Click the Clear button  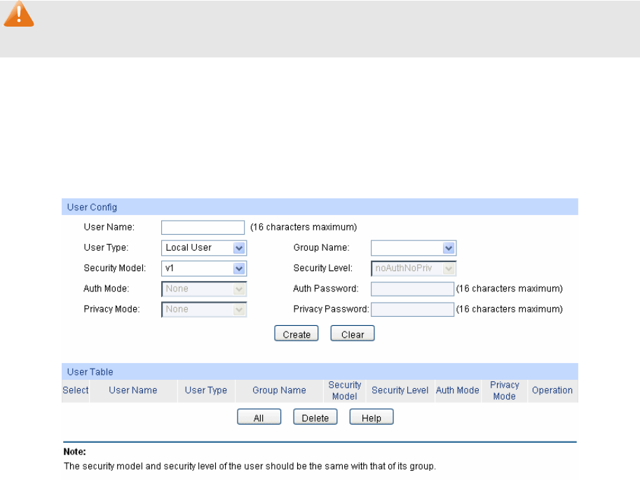click(352, 334)
